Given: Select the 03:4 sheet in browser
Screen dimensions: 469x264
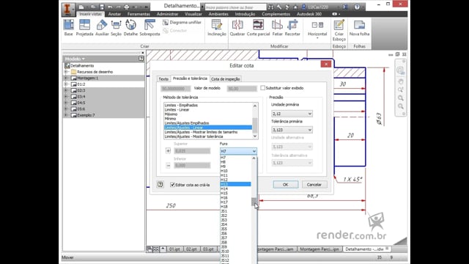Looking at the screenshot, I should (81, 97).
